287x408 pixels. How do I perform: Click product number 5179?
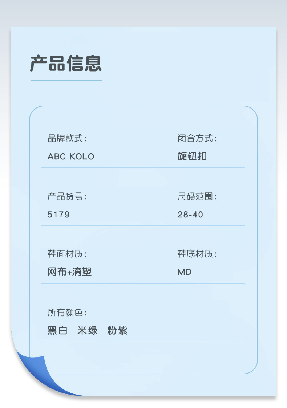[58, 215]
